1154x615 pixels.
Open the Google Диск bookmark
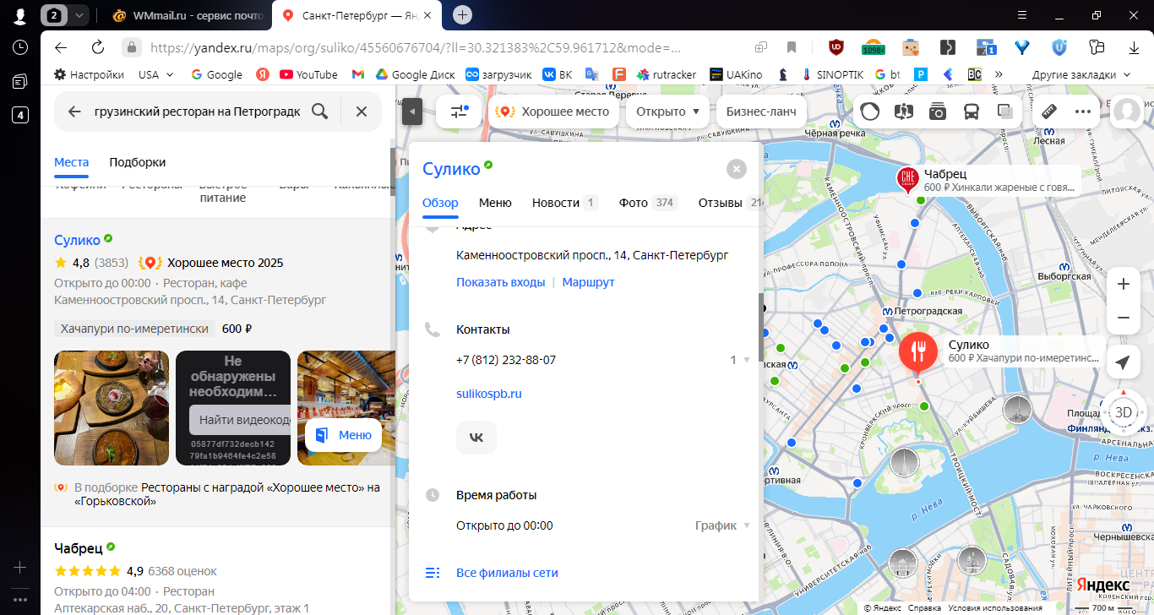(x=416, y=74)
